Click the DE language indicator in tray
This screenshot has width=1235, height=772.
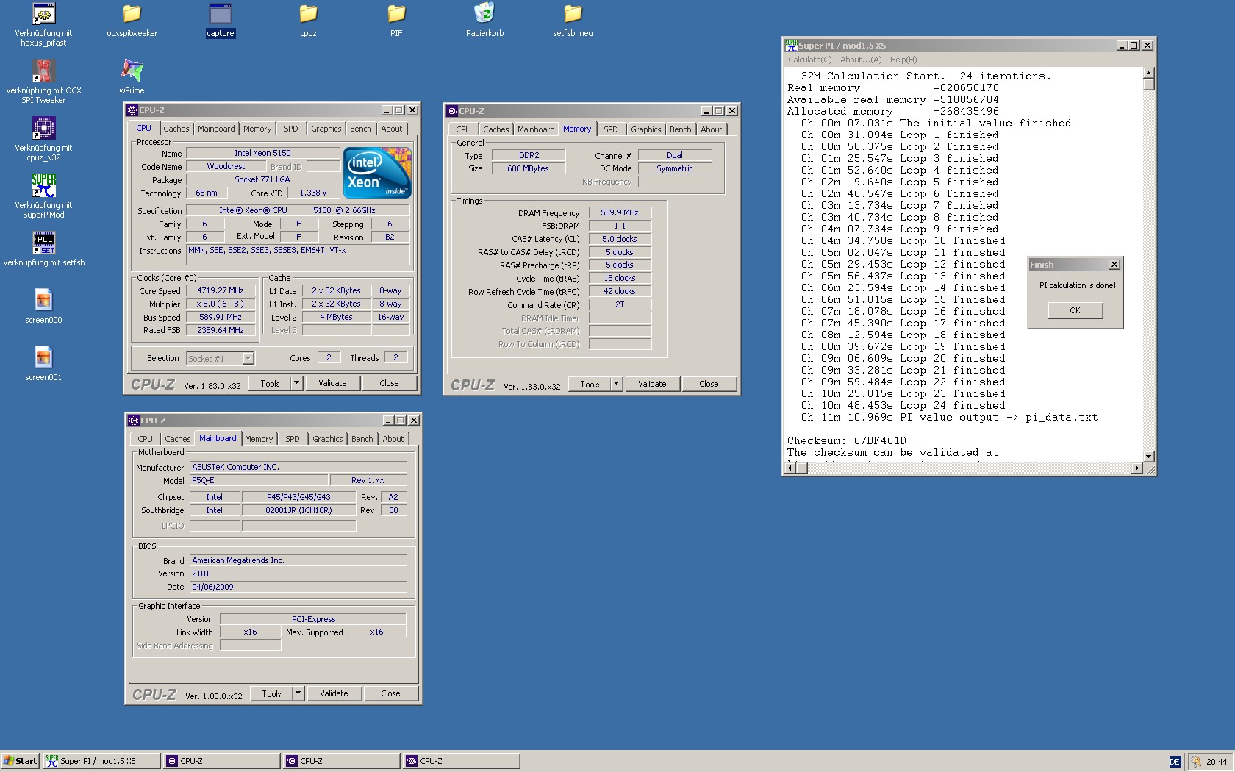coord(1175,762)
